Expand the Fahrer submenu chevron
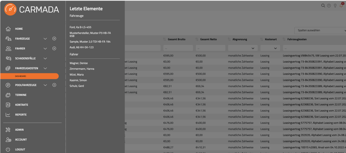346x153 pixels. [45, 49]
